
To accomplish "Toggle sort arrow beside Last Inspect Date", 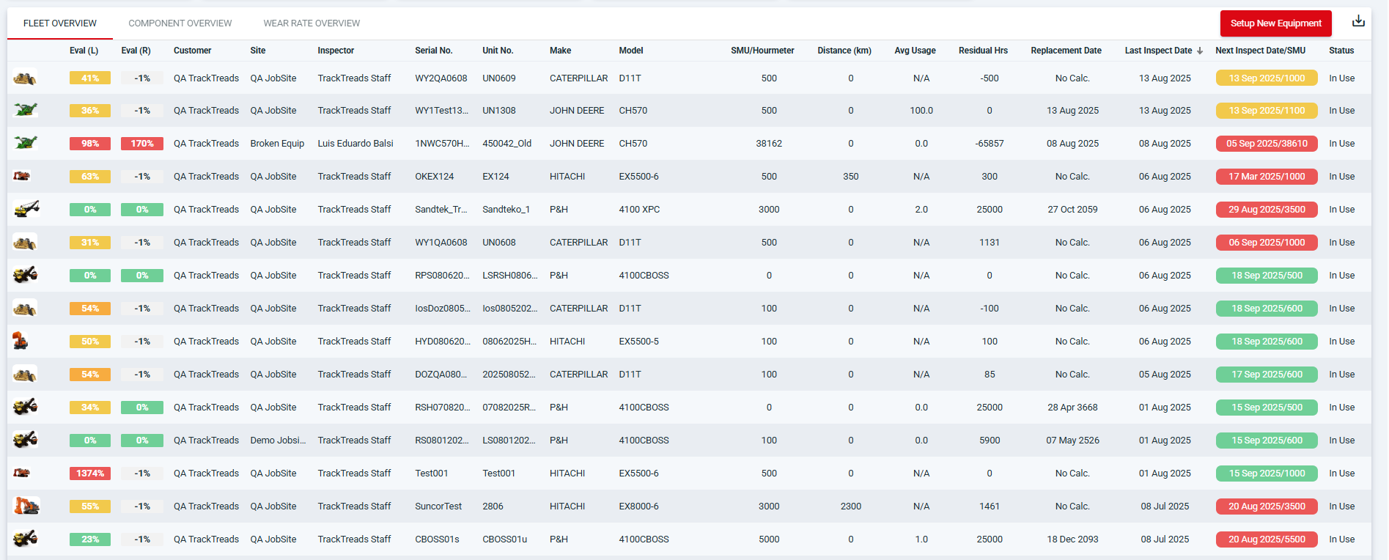I will 1200,51.
